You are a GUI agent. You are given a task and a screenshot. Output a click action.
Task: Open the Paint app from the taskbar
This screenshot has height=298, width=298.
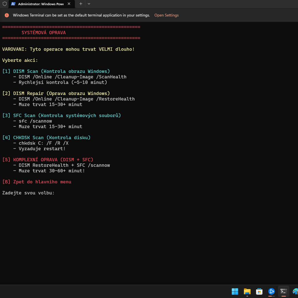(x=295, y=291)
